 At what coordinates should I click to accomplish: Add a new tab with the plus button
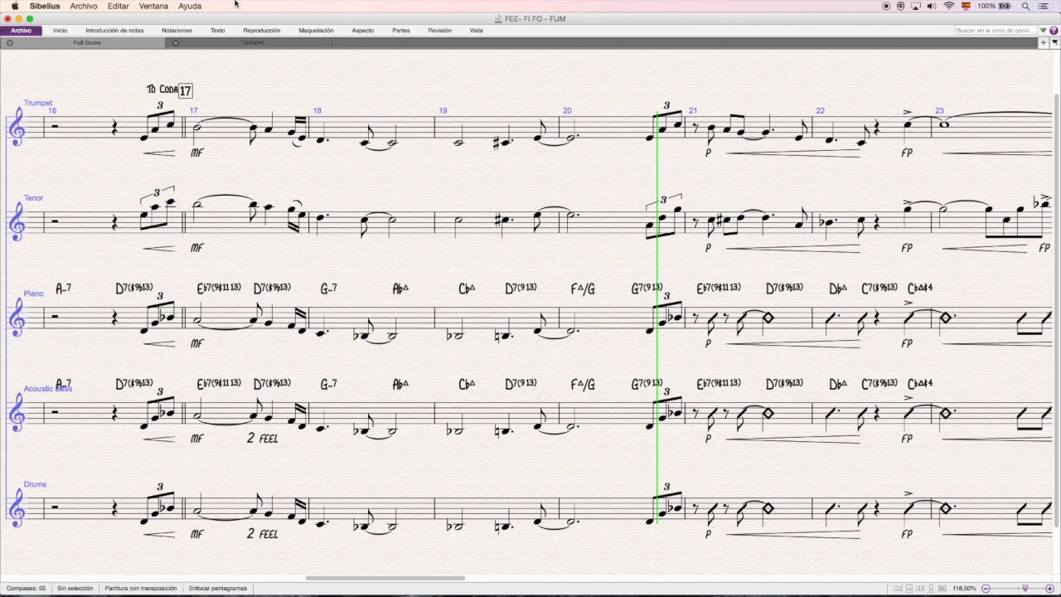1044,42
